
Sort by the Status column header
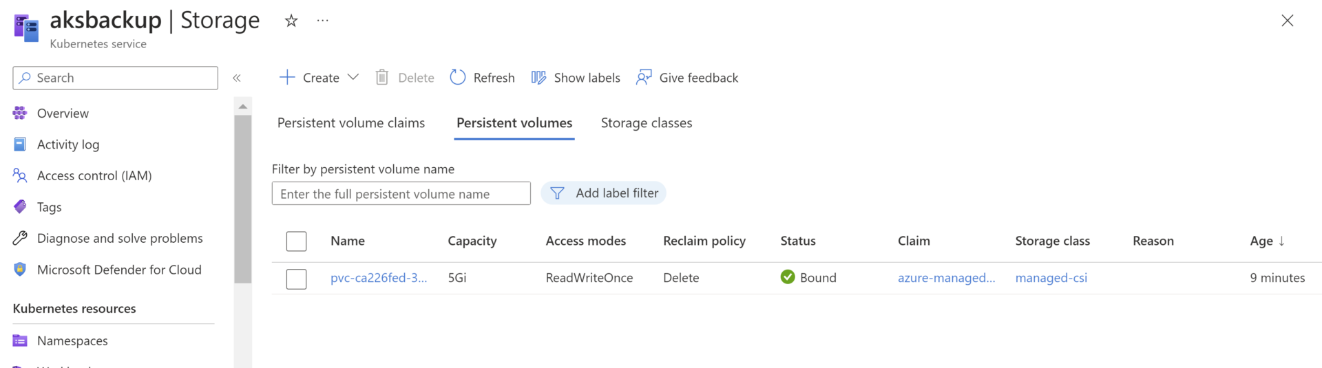[798, 241]
